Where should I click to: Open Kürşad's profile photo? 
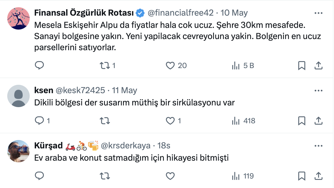click(18, 151)
